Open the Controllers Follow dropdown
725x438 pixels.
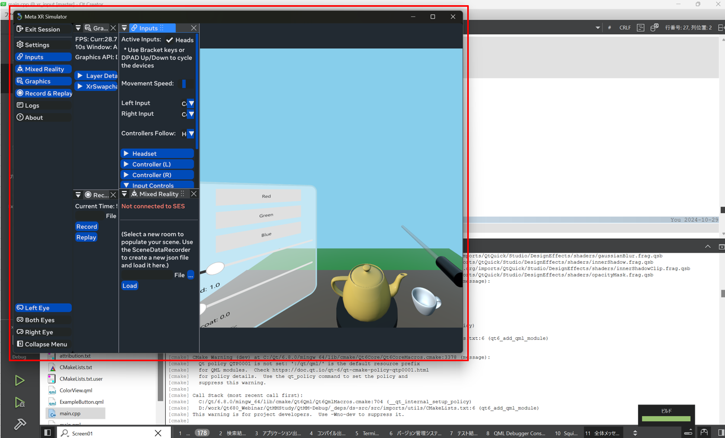pyautogui.click(x=191, y=134)
